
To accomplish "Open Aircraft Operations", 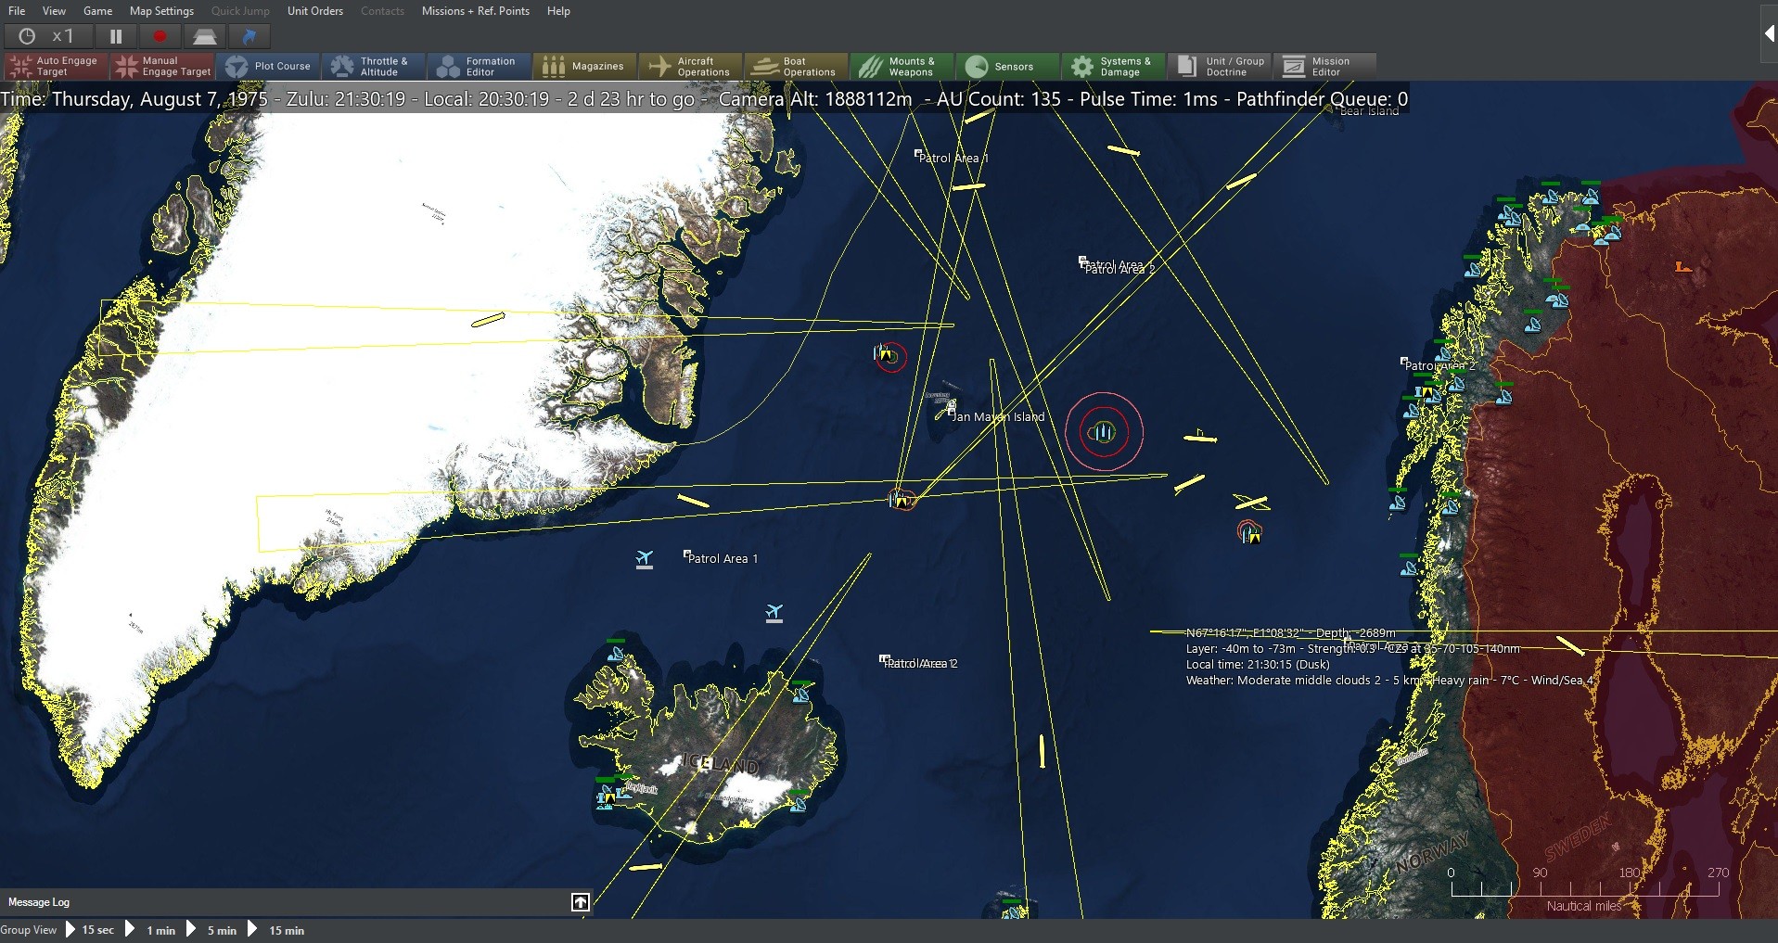I will click(x=690, y=66).
